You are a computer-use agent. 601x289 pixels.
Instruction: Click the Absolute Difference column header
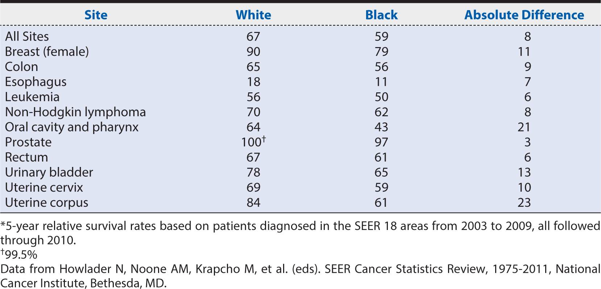(x=524, y=15)
